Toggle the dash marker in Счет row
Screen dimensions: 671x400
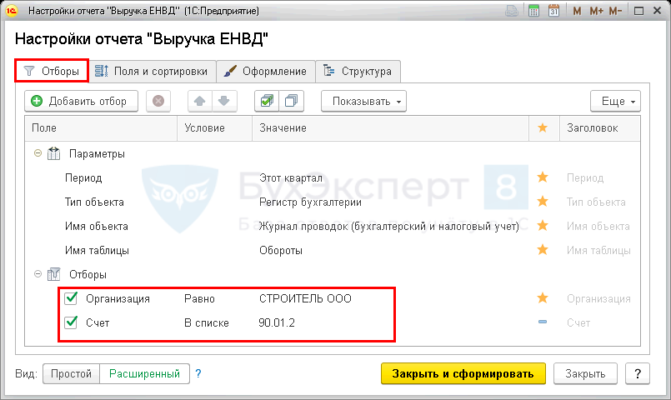point(543,322)
